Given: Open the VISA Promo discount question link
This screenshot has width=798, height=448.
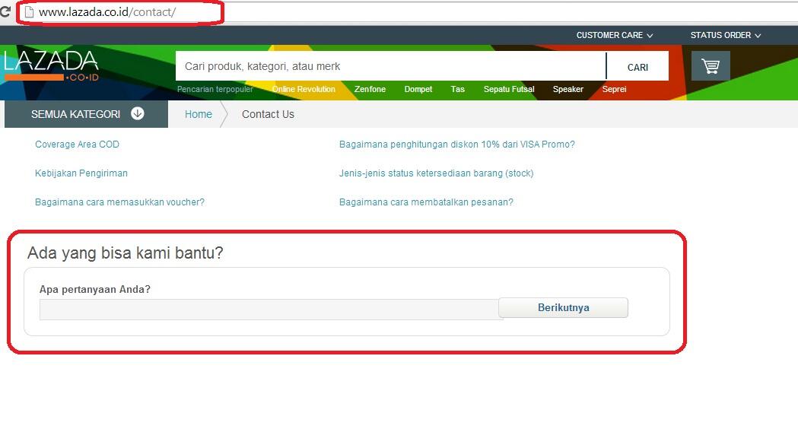Looking at the screenshot, I should point(457,144).
